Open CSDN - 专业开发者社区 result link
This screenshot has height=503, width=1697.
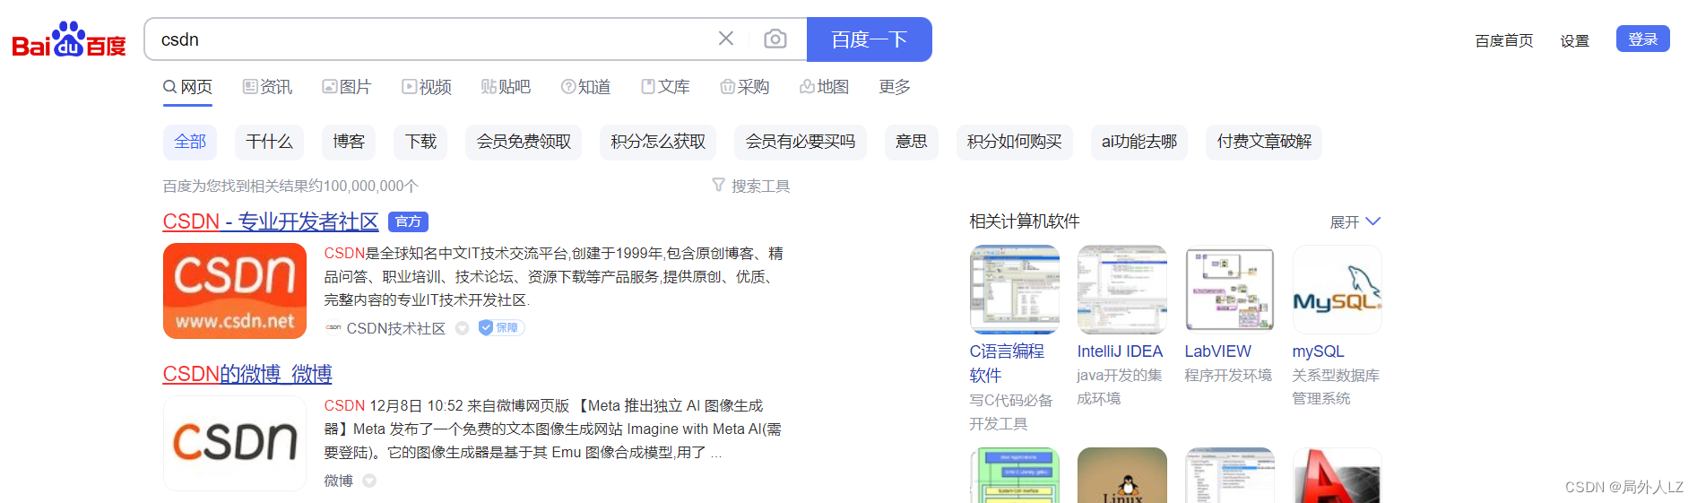pyautogui.click(x=271, y=221)
